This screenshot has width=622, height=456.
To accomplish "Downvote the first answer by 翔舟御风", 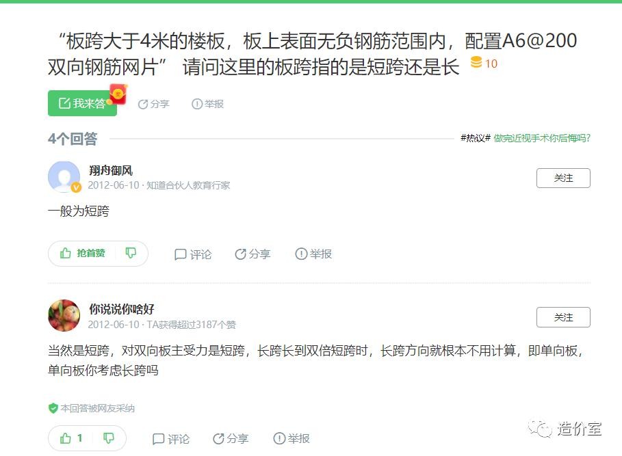I will coord(131,253).
